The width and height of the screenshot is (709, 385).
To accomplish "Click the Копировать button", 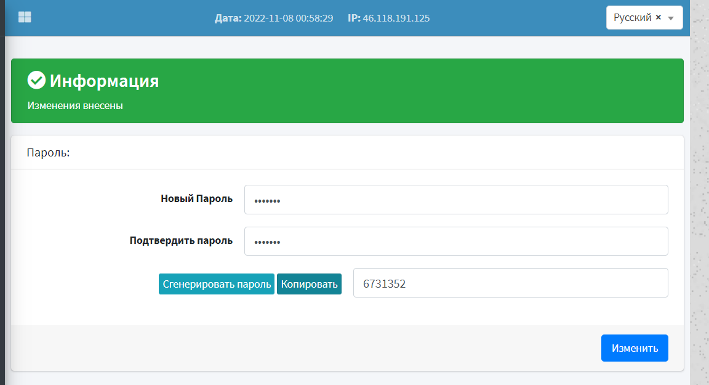I will pyautogui.click(x=309, y=284).
